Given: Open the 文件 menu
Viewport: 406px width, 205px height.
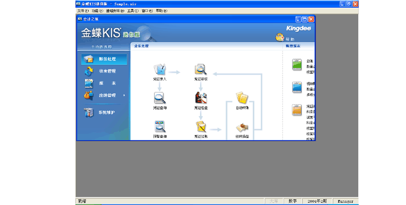Looking at the screenshot, I should (83, 11).
